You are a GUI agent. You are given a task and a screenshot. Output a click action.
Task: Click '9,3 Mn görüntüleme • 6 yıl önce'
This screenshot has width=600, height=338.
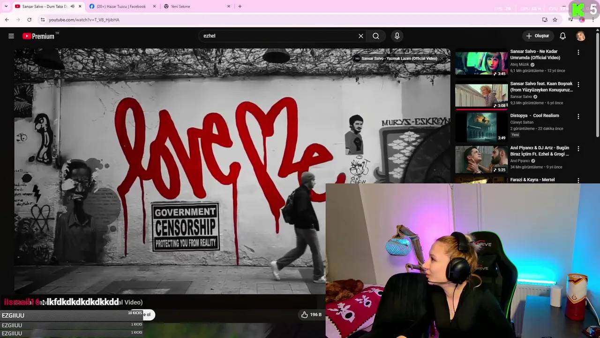(537, 103)
